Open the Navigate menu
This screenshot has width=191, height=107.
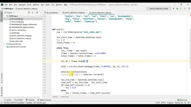point(22,5)
